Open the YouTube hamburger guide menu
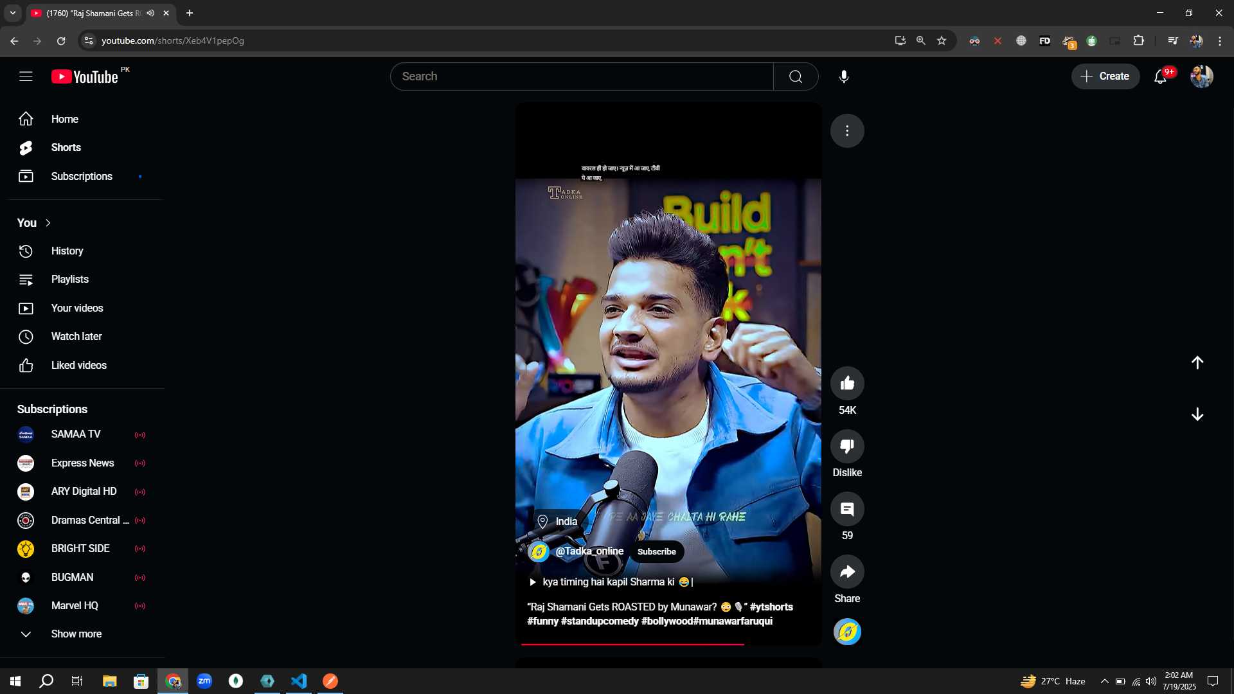 (x=26, y=76)
